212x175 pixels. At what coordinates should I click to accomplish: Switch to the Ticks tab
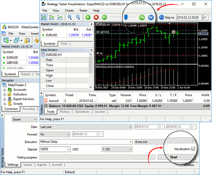pyautogui.click(x=64, y=44)
